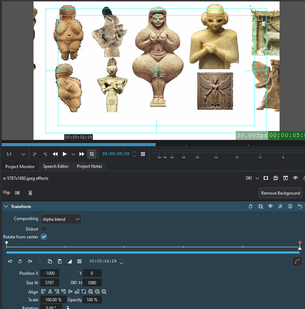This screenshot has height=309, width=305.
Task: Enable the Distort checkbox
Action: (44, 229)
